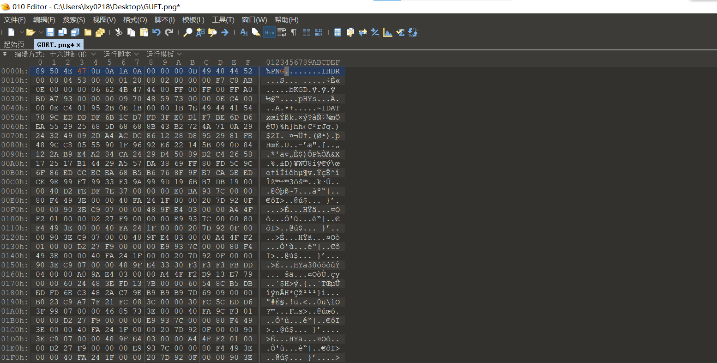Click the Undo arrow icon
The image size is (717, 363).
tap(156, 32)
